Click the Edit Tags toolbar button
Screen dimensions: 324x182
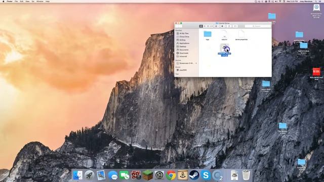(235, 26)
